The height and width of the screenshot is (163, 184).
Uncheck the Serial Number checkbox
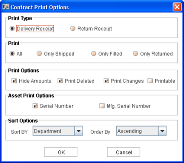pyautogui.click(x=35, y=106)
